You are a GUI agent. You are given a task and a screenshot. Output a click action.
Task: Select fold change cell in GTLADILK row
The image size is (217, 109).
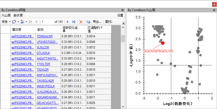click(73, 53)
